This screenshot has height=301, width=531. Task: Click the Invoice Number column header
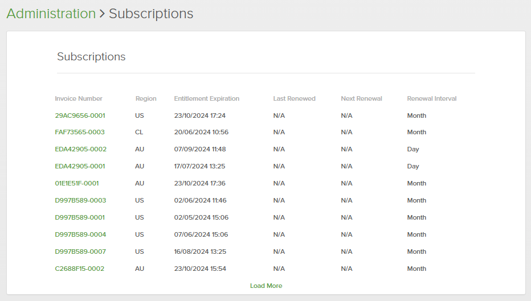(x=79, y=98)
